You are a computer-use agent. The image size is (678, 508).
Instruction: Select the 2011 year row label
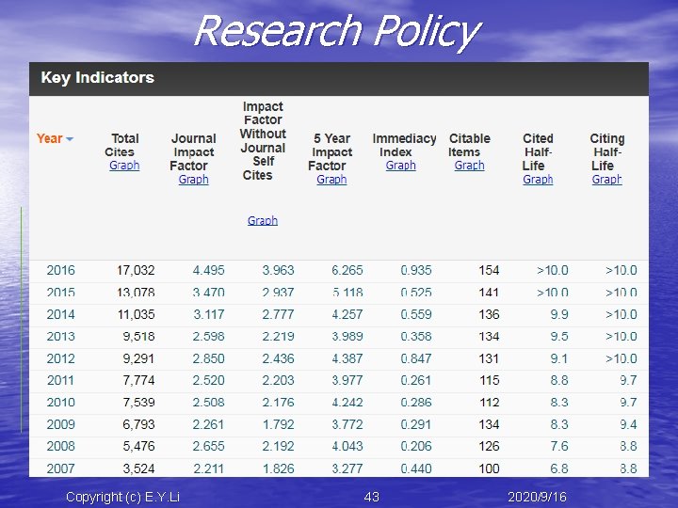(60, 381)
